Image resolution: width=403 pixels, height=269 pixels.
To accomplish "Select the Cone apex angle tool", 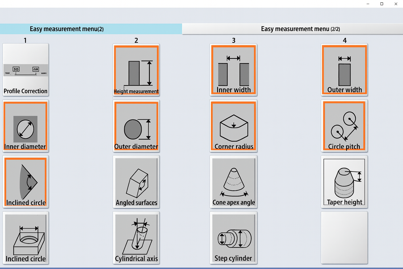I will [x=233, y=182].
